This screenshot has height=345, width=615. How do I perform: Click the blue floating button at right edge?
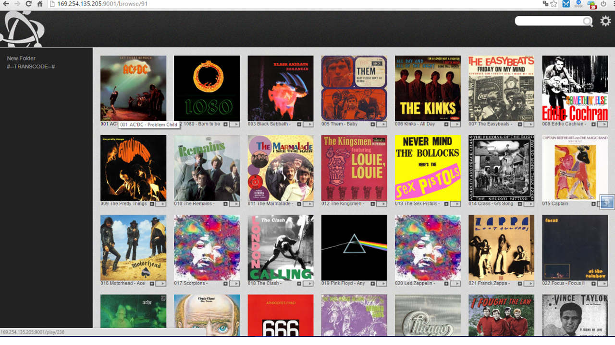[x=607, y=202]
